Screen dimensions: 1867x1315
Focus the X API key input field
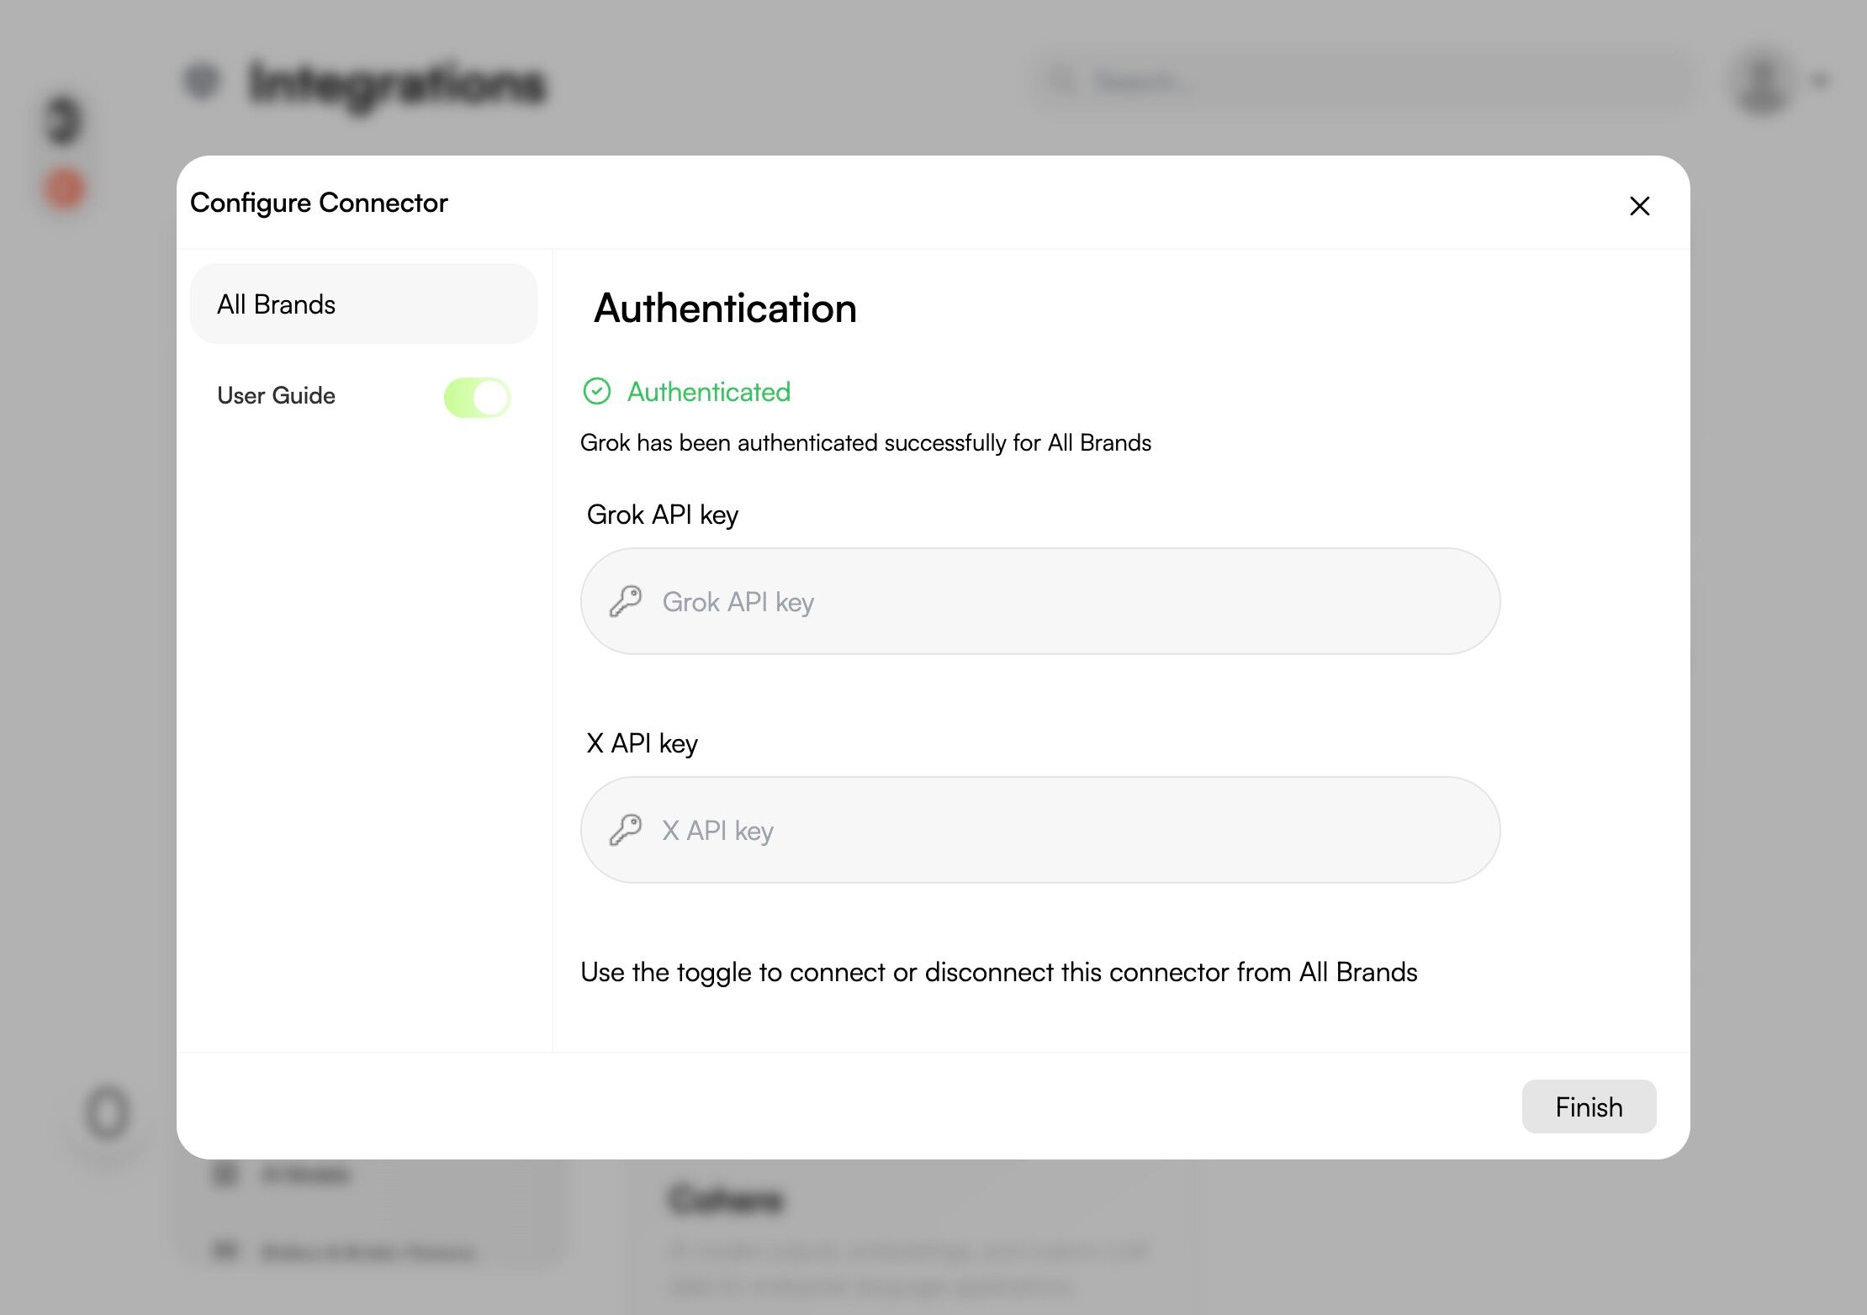pos(1039,831)
